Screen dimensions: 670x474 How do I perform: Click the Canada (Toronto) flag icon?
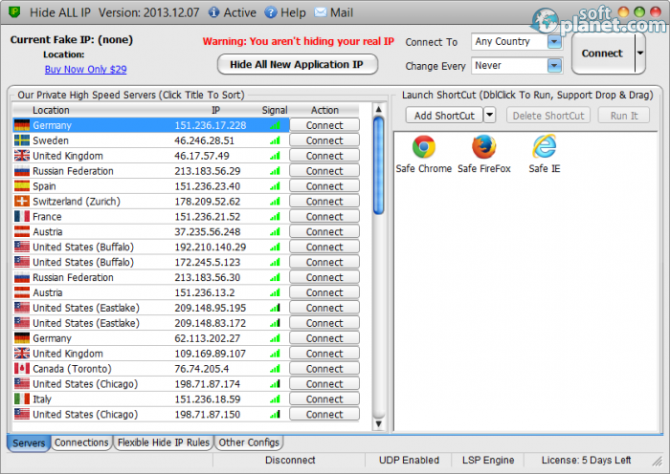pos(22,369)
